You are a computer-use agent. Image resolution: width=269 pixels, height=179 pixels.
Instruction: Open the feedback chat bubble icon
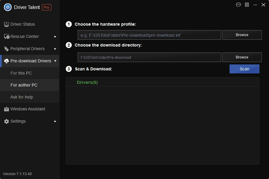(238, 5)
